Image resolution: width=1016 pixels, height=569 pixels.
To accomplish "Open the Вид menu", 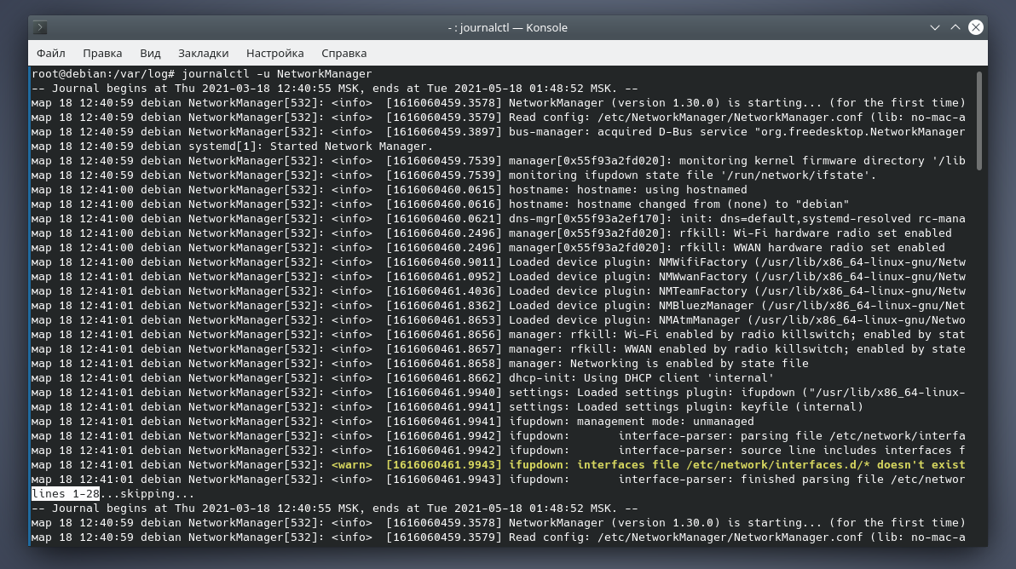I will 150,53.
